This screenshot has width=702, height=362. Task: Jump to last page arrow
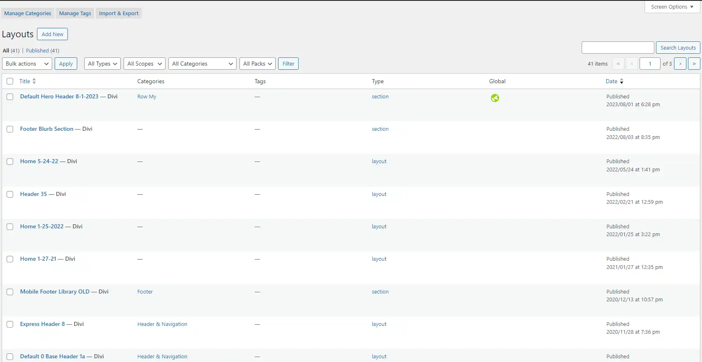point(694,64)
